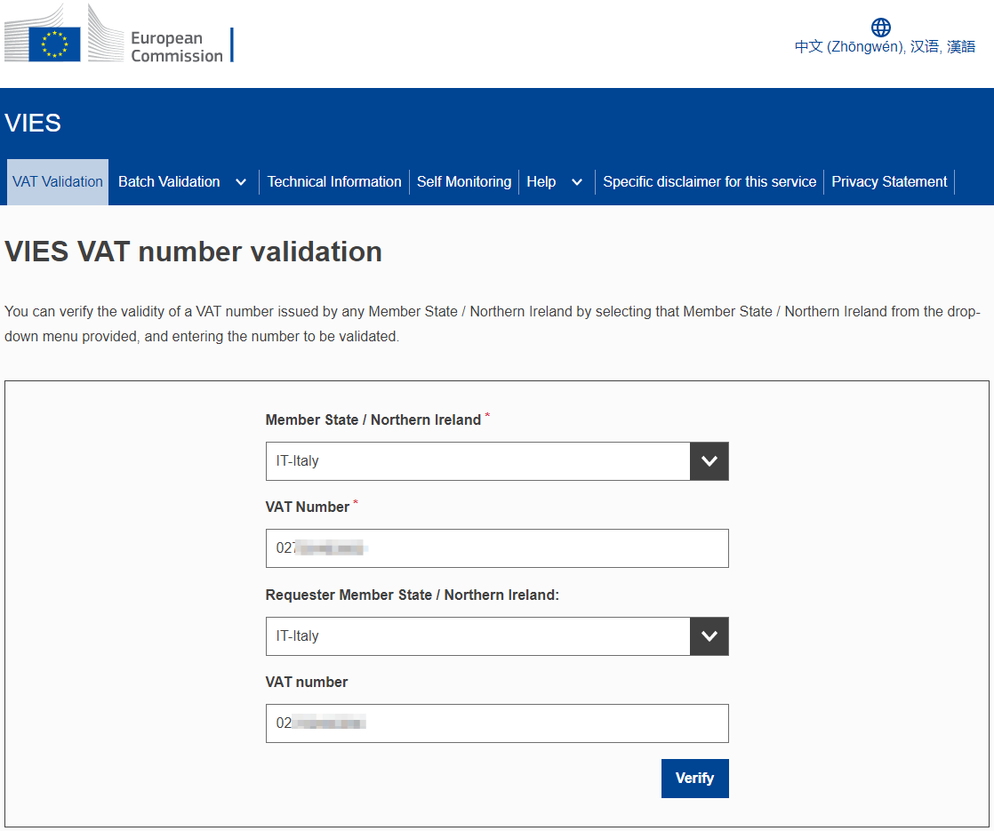Click the Chinese language link text
994x831 pixels.
pos(885,47)
